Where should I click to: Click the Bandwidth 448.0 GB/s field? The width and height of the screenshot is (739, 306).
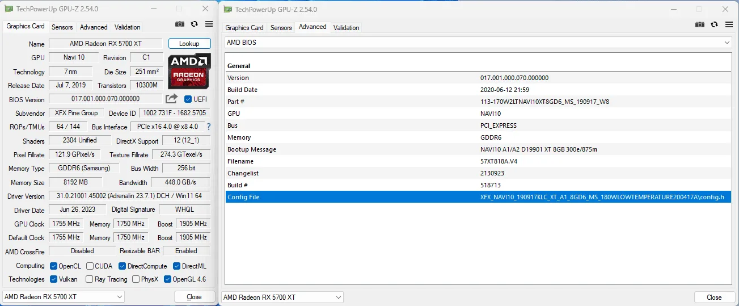180,182
